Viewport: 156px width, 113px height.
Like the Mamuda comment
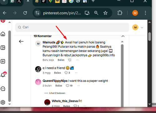coord(70,60)
